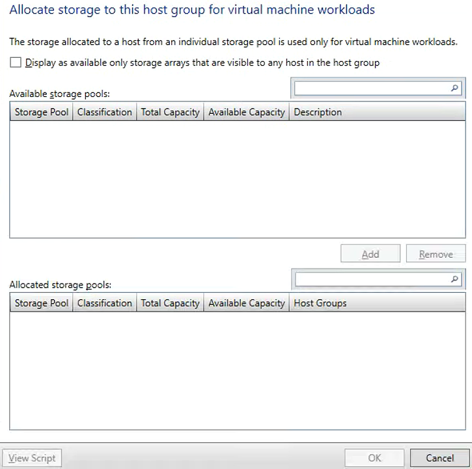Open View Script
This screenshot has height=469, width=472.
coord(32,458)
